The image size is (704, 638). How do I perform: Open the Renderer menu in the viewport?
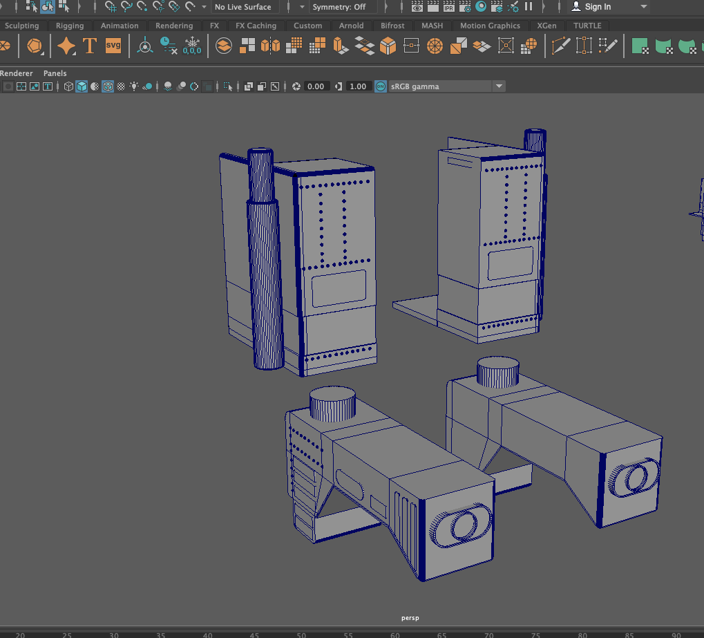16,73
